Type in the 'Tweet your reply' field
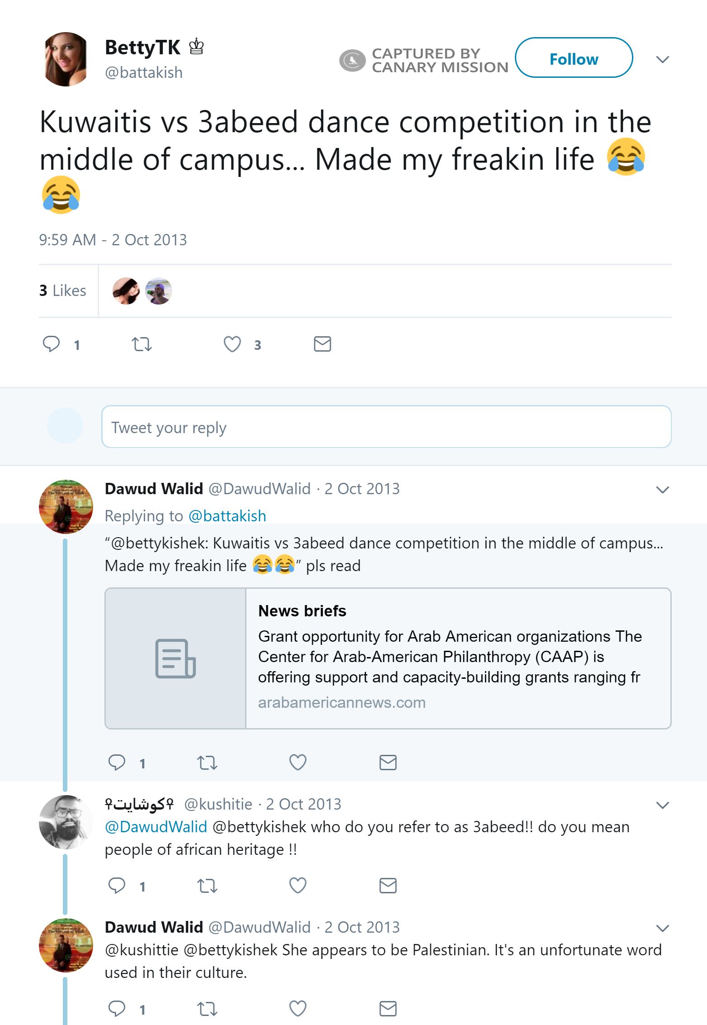The width and height of the screenshot is (707, 1025). pos(386,427)
